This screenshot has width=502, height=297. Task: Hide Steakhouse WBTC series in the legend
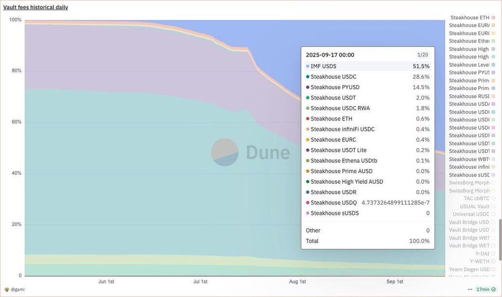472,159
